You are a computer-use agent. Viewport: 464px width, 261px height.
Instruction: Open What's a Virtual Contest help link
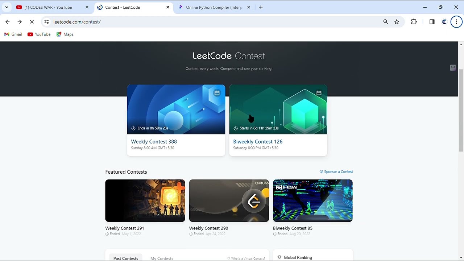click(x=246, y=258)
